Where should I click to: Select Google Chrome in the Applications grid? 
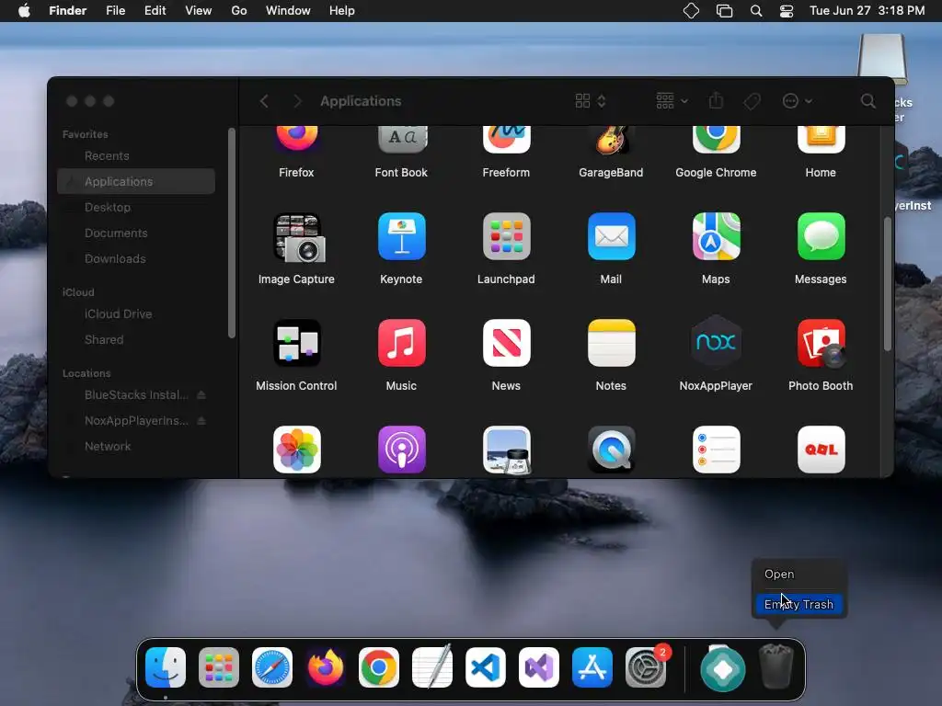click(x=716, y=140)
